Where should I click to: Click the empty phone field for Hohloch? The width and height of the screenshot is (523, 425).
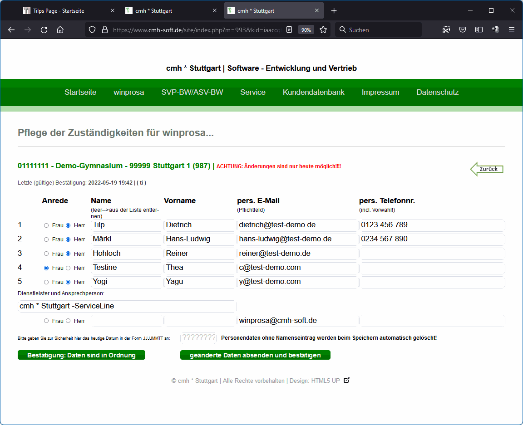pos(432,254)
